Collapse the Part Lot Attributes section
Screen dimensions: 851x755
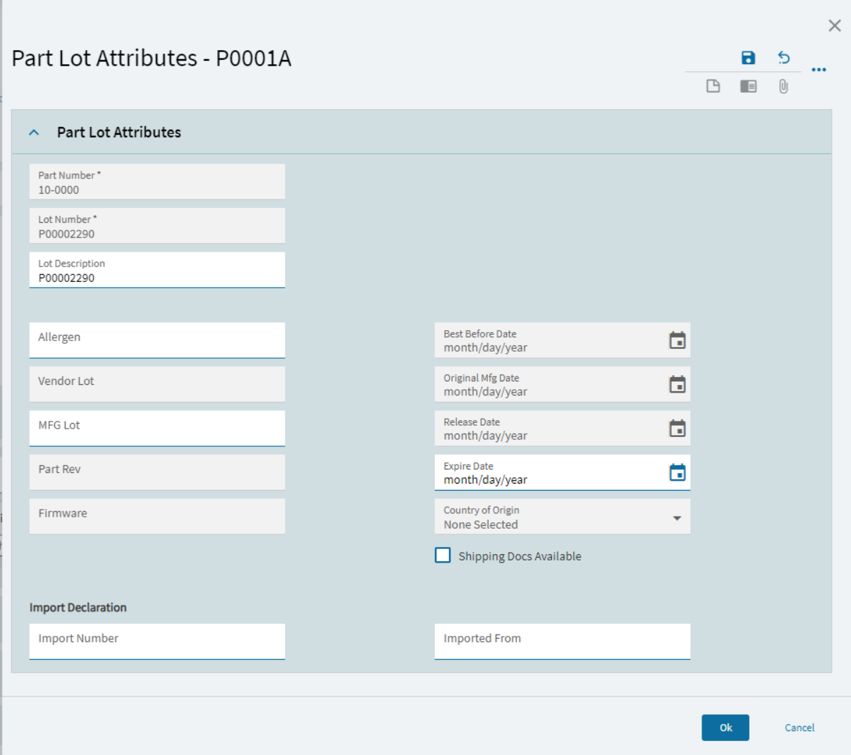(34, 133)
